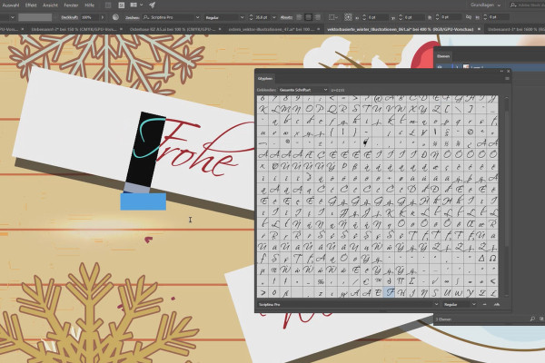The height and width of the screenshot is (363, 545).
Task: Open Regular style dropdown in Glyphen panel
Action: tap(460, 305)
